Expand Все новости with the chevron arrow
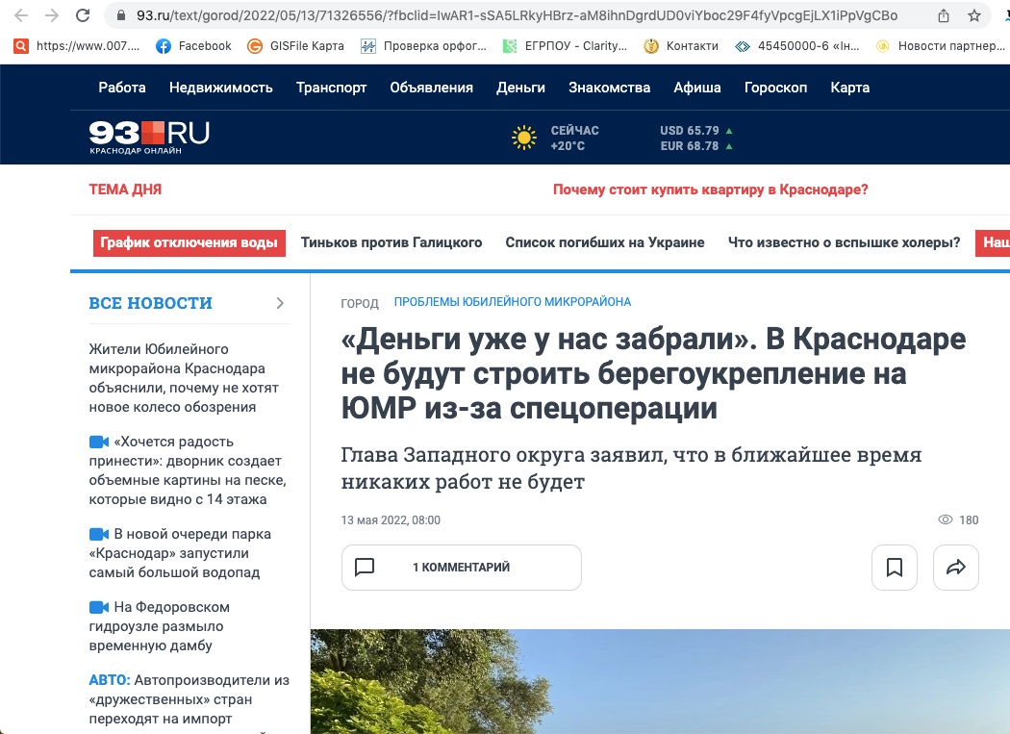 (x=280, y=303)
